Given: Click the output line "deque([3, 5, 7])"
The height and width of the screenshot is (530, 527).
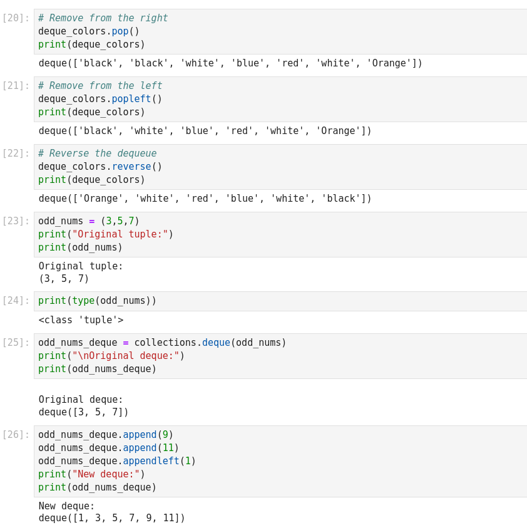Looking at the screenshot, I should pos(83,412).
